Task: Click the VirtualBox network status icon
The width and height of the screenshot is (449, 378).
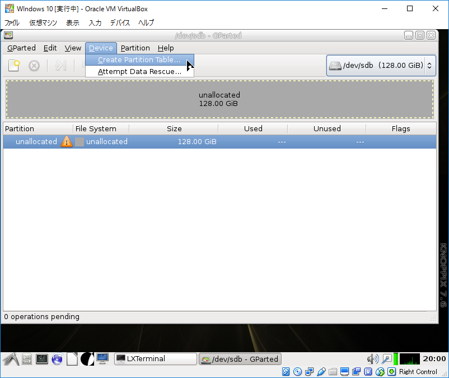Action: pos(309,372)
